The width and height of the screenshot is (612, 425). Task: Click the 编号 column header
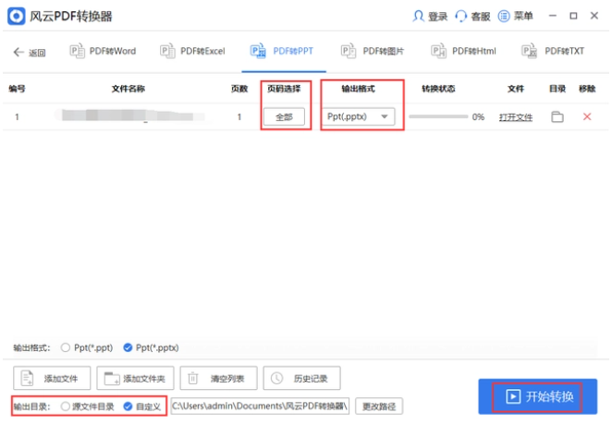pos(17,89)
